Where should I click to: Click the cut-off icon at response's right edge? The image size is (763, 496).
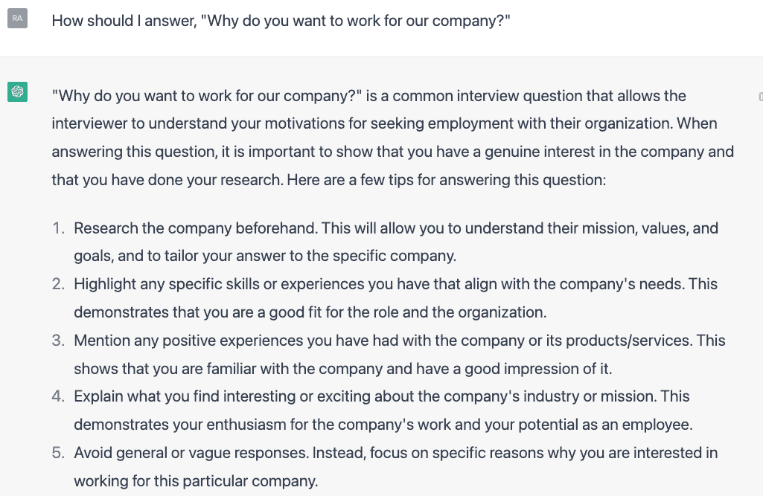pos(759,97)
